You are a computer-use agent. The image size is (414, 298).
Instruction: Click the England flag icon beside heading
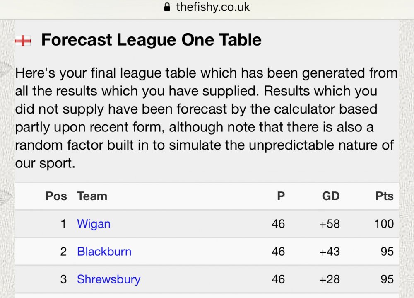23,41
